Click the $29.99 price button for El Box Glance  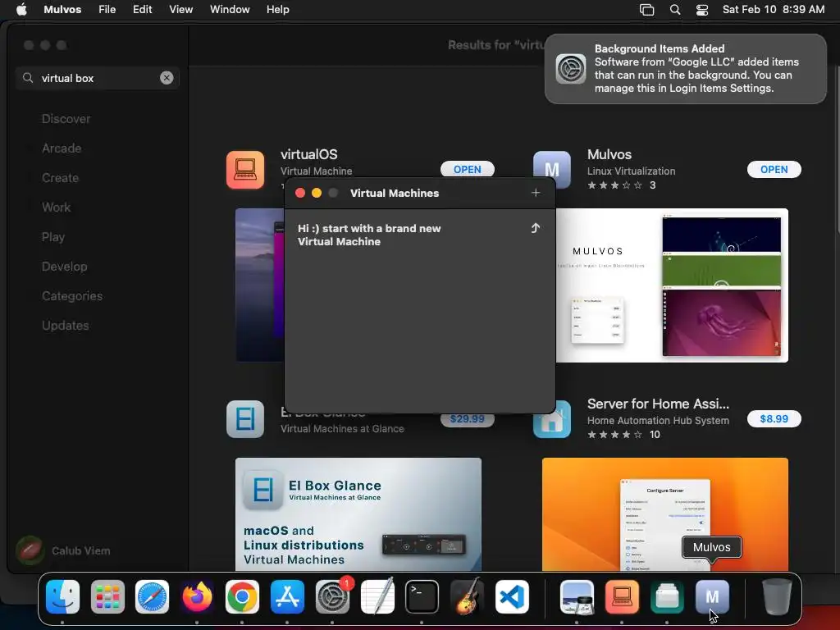pos(467,419)
